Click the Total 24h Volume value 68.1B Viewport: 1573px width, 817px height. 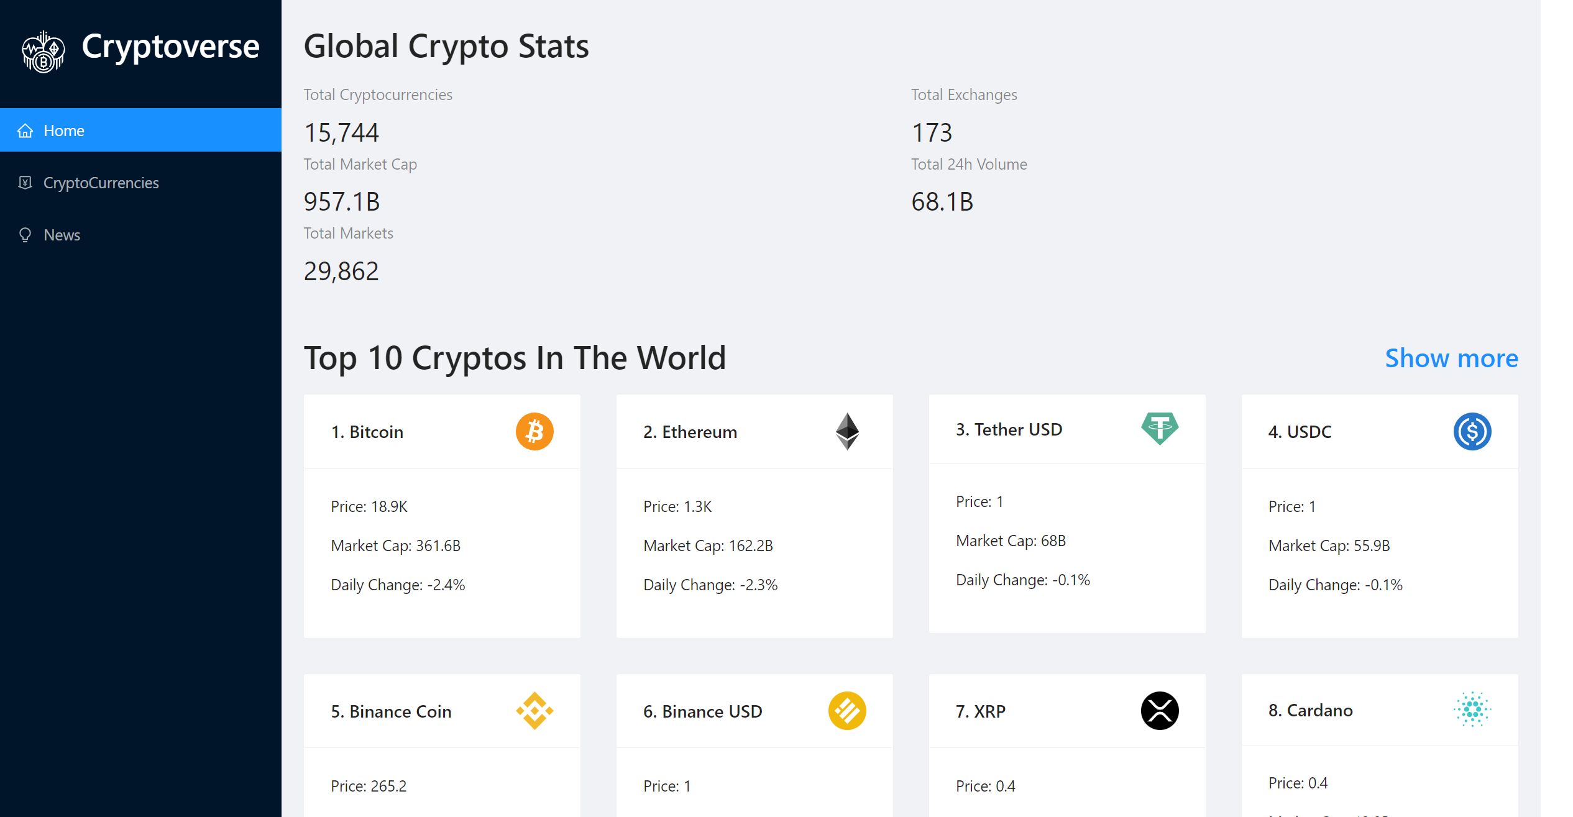pyautogui.click(x=942, y=201)
